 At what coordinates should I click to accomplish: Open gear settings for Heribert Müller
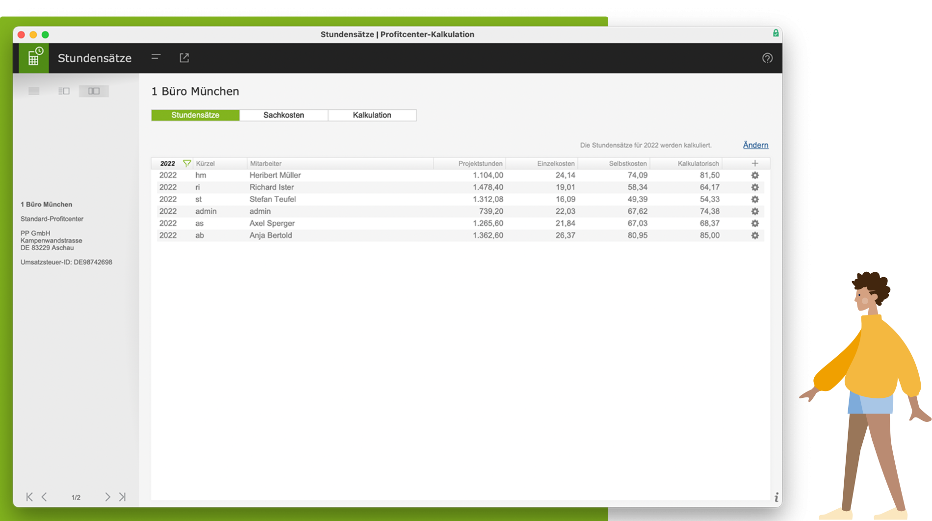coord(755,175)
